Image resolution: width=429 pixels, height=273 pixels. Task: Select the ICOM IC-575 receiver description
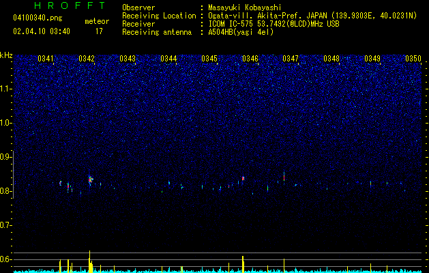pos(273,24)
